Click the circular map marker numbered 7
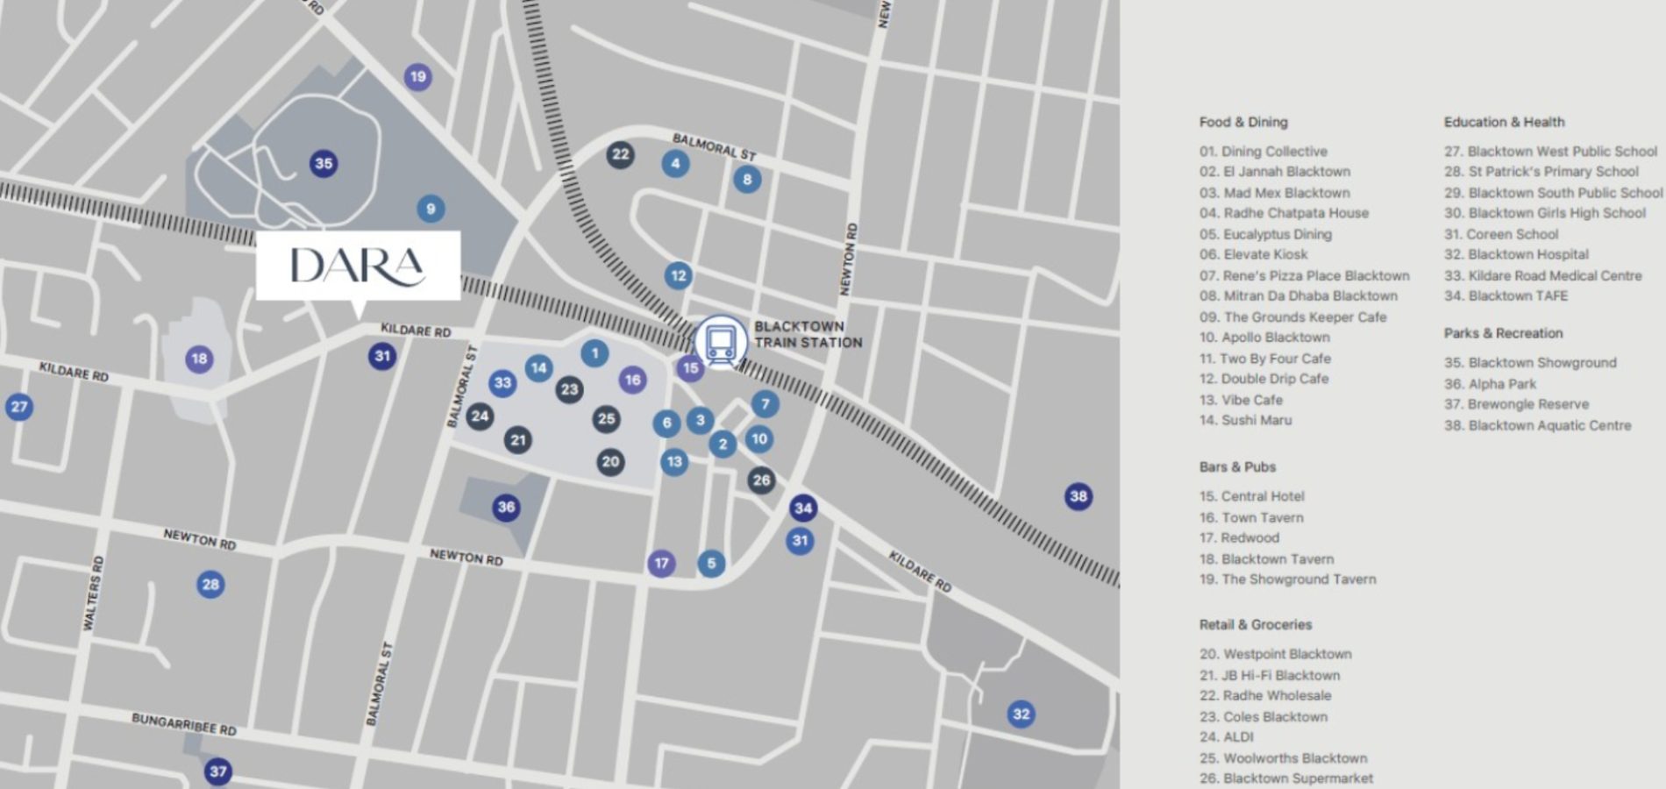Viewport: 1666px width, 789px height. [x=765, y=404]
